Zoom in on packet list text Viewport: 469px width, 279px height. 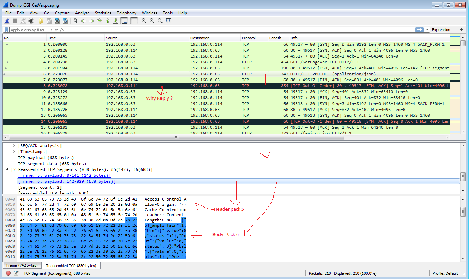pos(144,21)
